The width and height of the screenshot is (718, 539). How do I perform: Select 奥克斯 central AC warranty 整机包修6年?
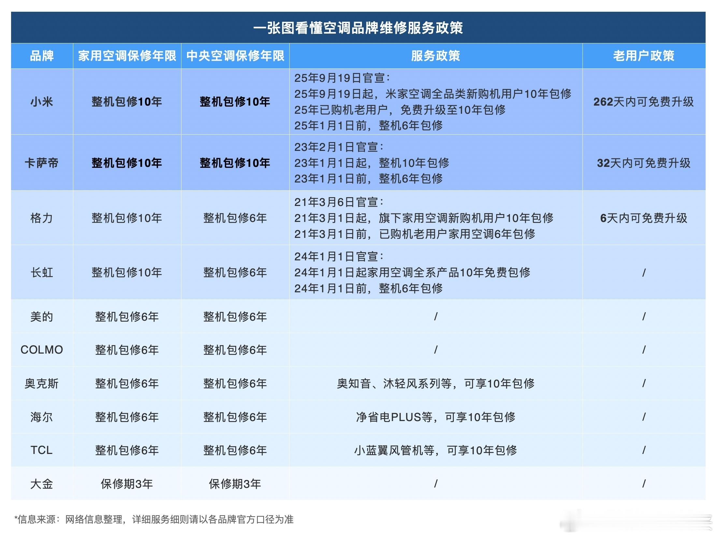(235, 383)
